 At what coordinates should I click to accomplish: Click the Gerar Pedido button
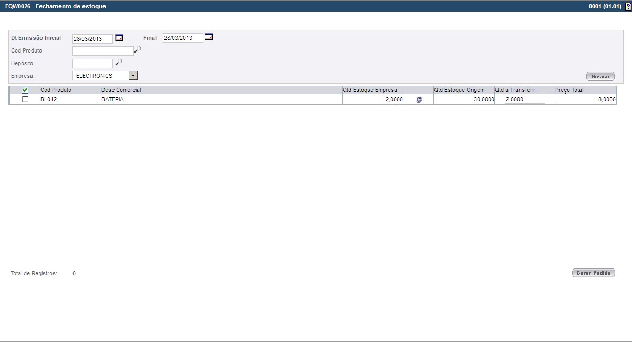pyautogui.click(x=593, y=273)
